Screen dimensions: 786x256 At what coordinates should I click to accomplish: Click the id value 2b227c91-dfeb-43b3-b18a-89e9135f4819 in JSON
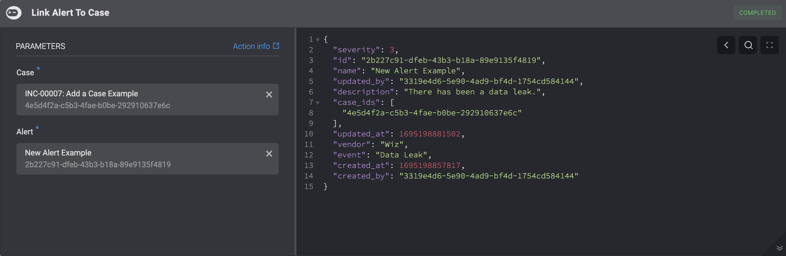click(451, 60)
